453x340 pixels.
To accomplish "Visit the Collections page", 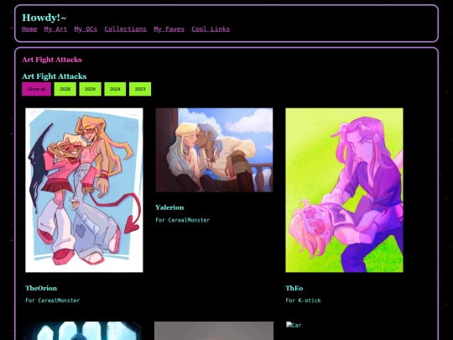I will pos(125,29).
